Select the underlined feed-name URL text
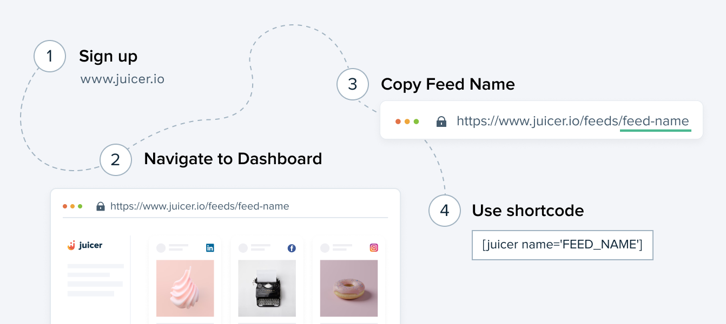 click(656, 122)
